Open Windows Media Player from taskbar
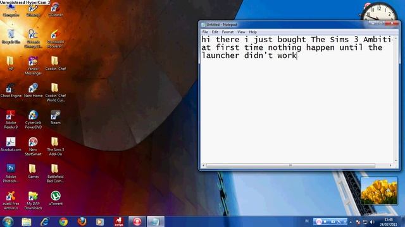The width and height of the screenshot is (405, 227). tap(100, 221)
